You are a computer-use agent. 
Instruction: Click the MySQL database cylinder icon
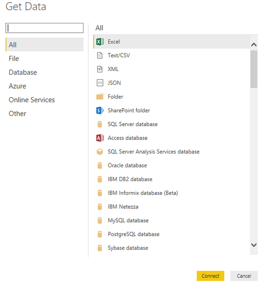tap(100, 221)
